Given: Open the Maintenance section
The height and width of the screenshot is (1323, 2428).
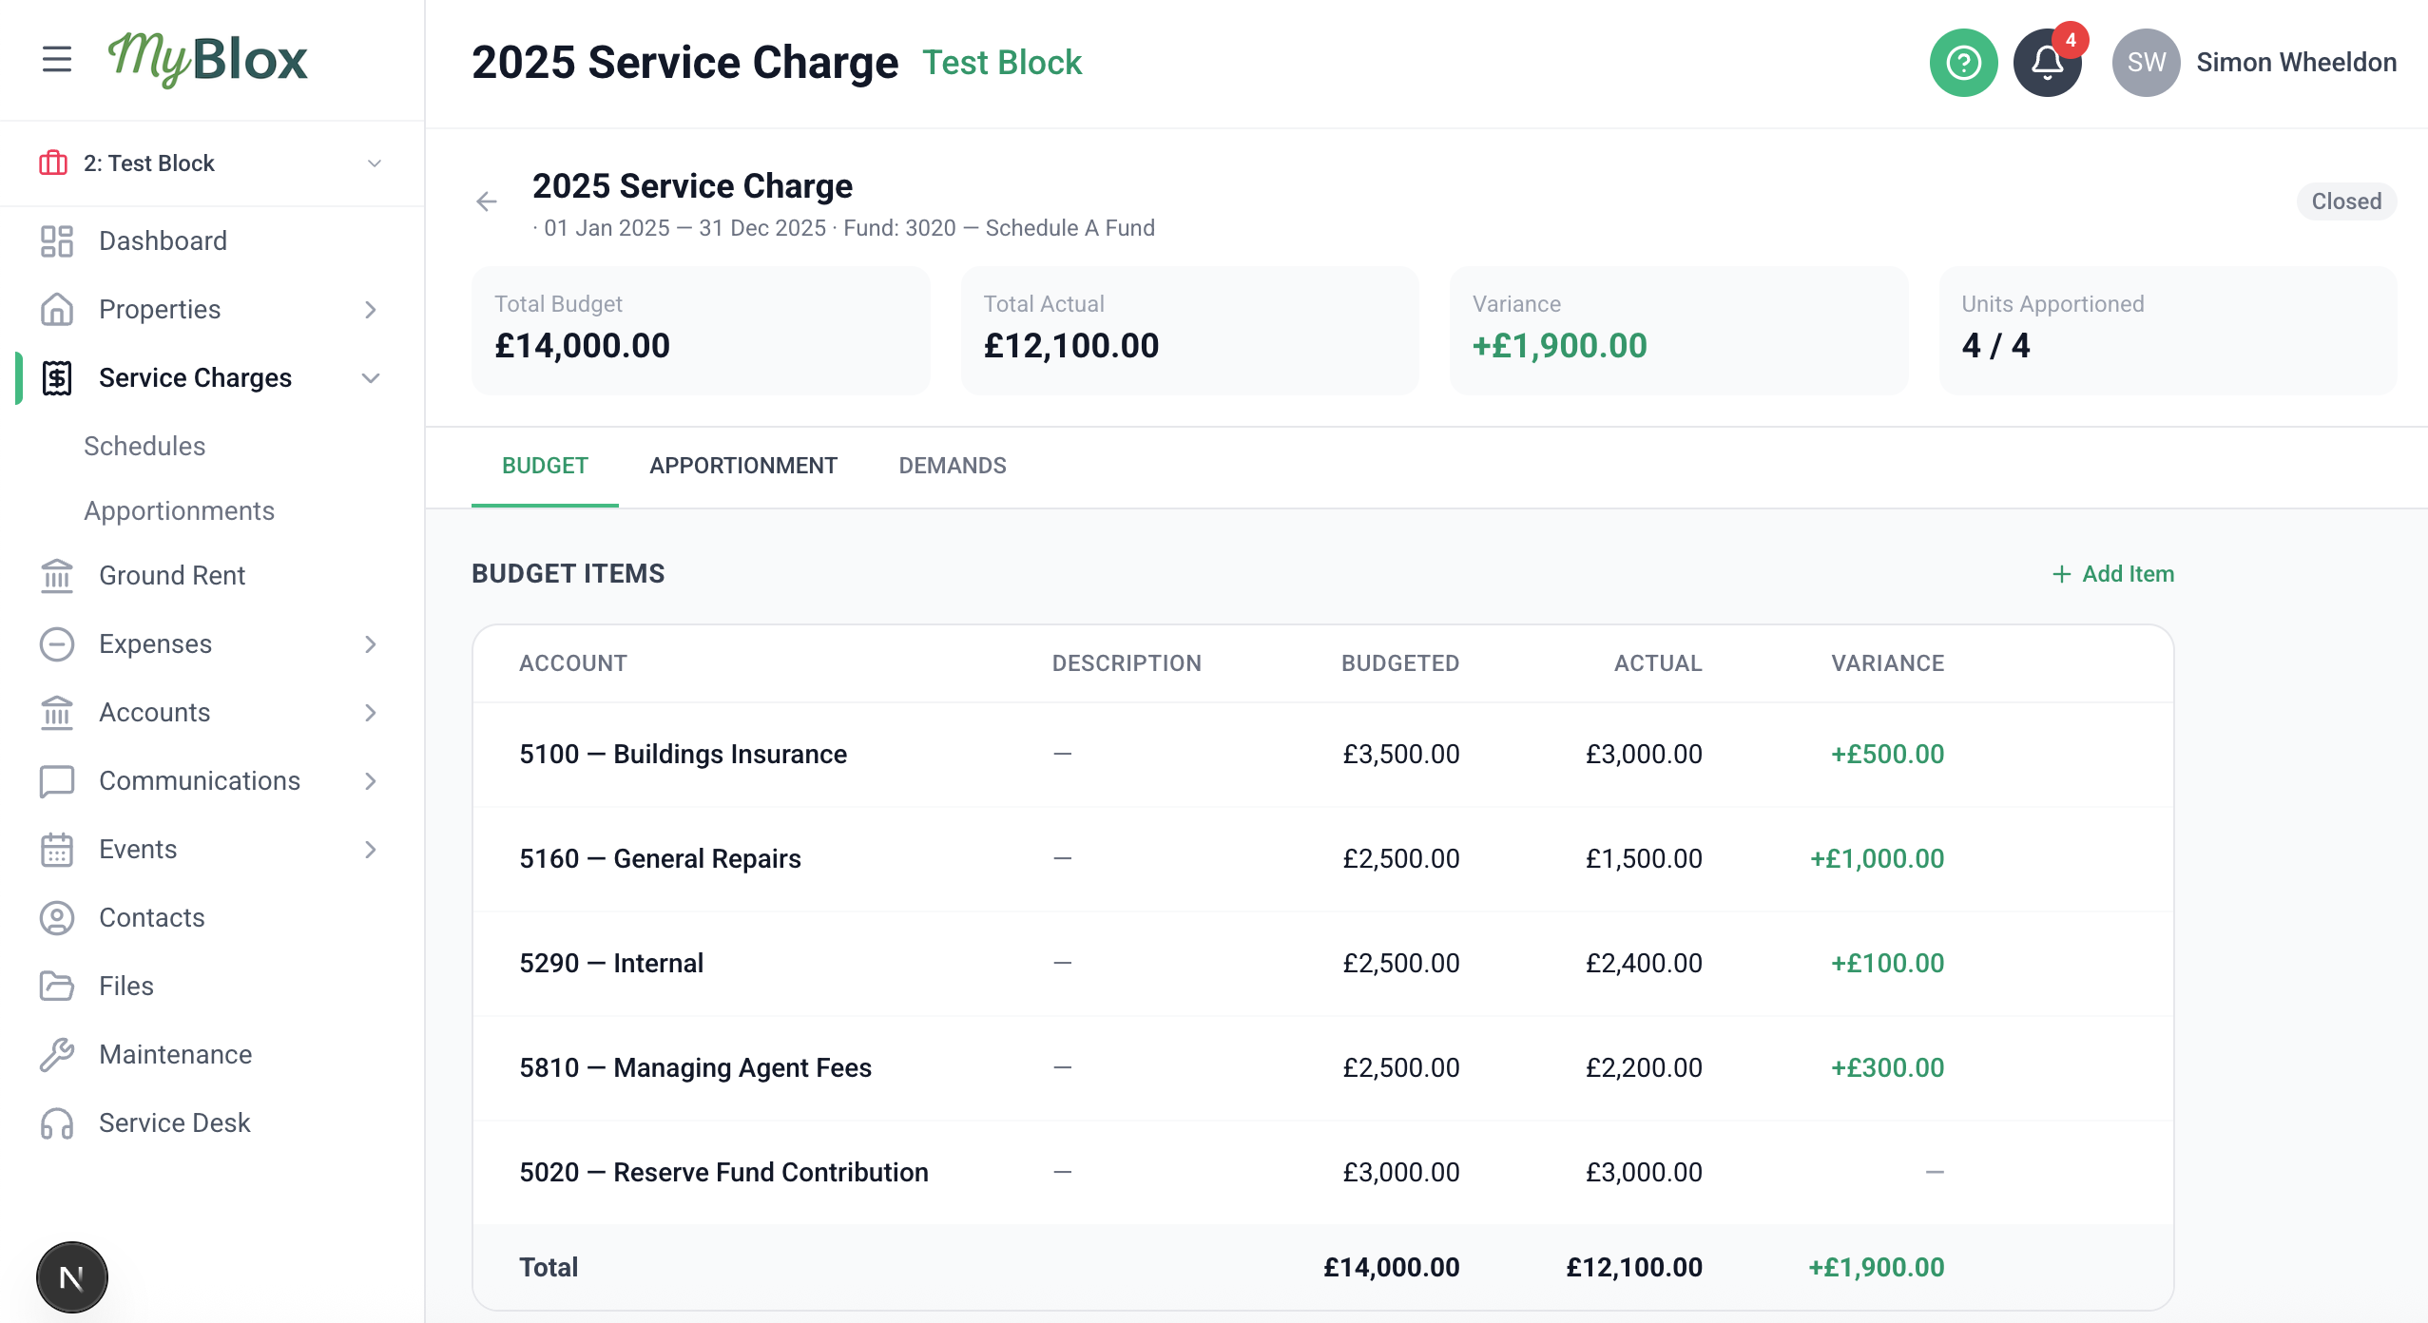Looking at the screenshot, I should 175,1054.
